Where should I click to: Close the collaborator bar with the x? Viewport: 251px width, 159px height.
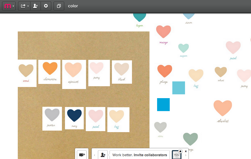coord(186,151)
